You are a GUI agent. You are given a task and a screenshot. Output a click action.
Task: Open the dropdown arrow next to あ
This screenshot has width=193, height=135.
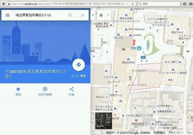[x=108, y=15]
